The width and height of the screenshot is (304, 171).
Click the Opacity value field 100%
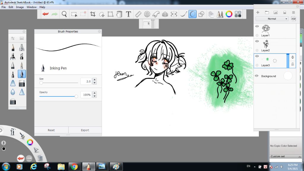pos(86,95)
